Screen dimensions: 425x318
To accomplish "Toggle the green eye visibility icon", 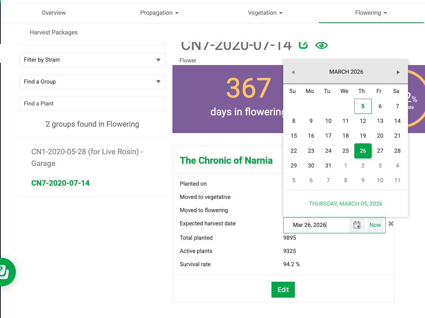I will 321,45.
